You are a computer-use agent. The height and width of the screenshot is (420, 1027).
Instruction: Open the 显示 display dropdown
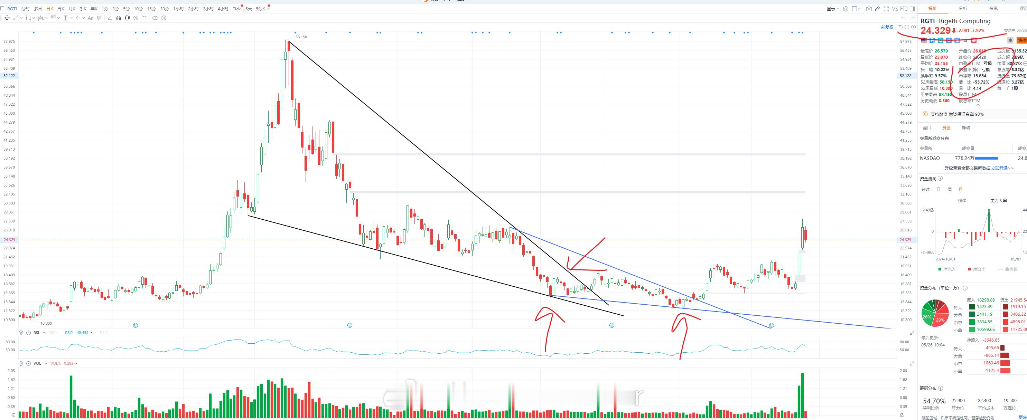tap(833, 9)
